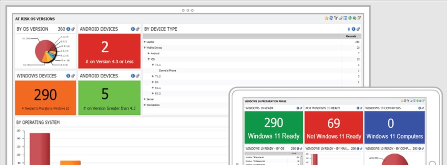Click the calendar layout icon in At Risk OS Versions header

[345, 18]
